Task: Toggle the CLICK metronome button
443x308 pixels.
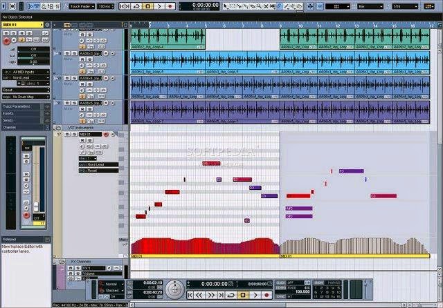Action: 280,282
